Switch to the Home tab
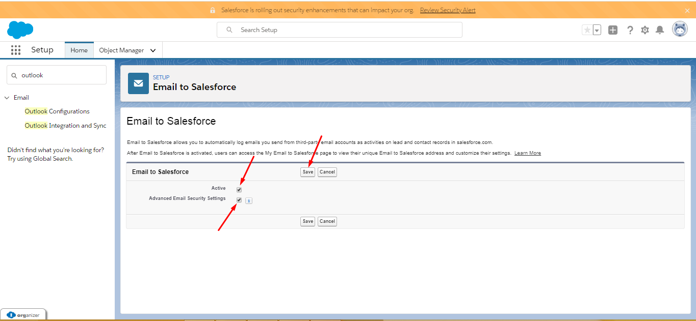Image resolution: width=696 pixels, height=321 pixels. tap(79, 50)
